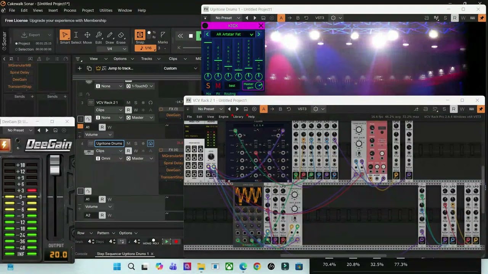Toggle FX (1) bin power on VCV track
Viewport: 488px width, 274px height.
161,109
